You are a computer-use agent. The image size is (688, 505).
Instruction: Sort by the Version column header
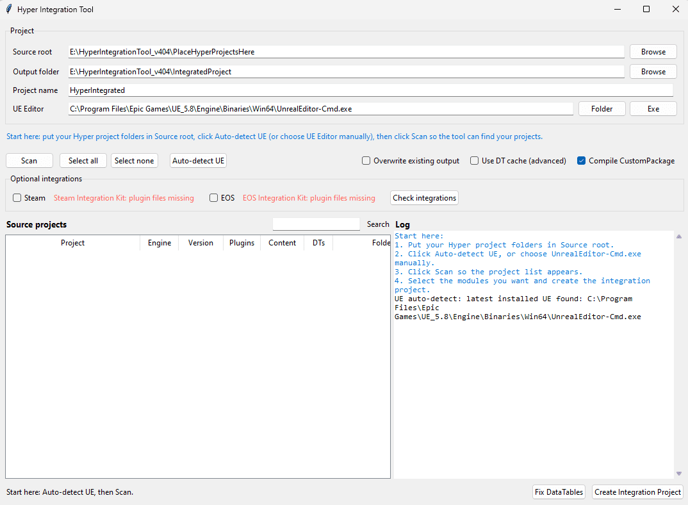click(201, 243)
